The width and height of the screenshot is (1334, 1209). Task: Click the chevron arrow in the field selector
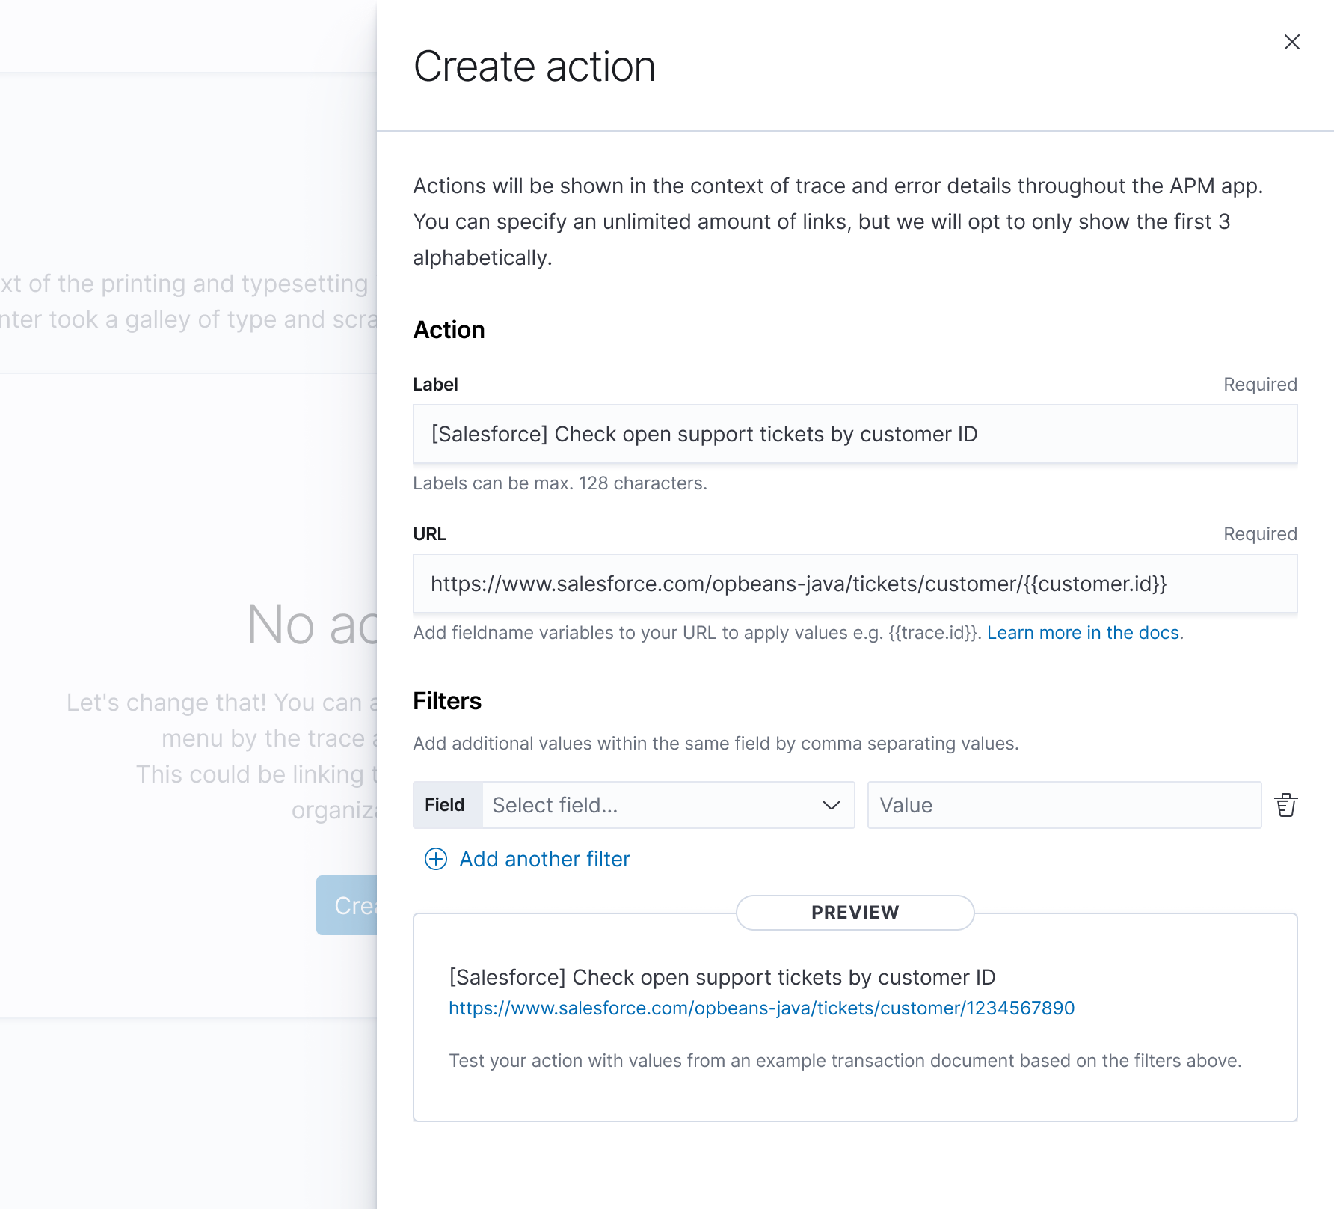click(x=830, y=805)
